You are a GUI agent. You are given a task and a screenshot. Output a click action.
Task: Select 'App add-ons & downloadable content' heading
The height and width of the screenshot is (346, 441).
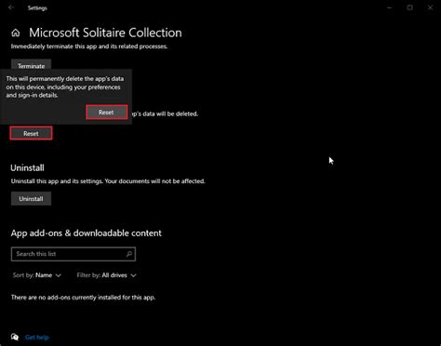[87, 233]
